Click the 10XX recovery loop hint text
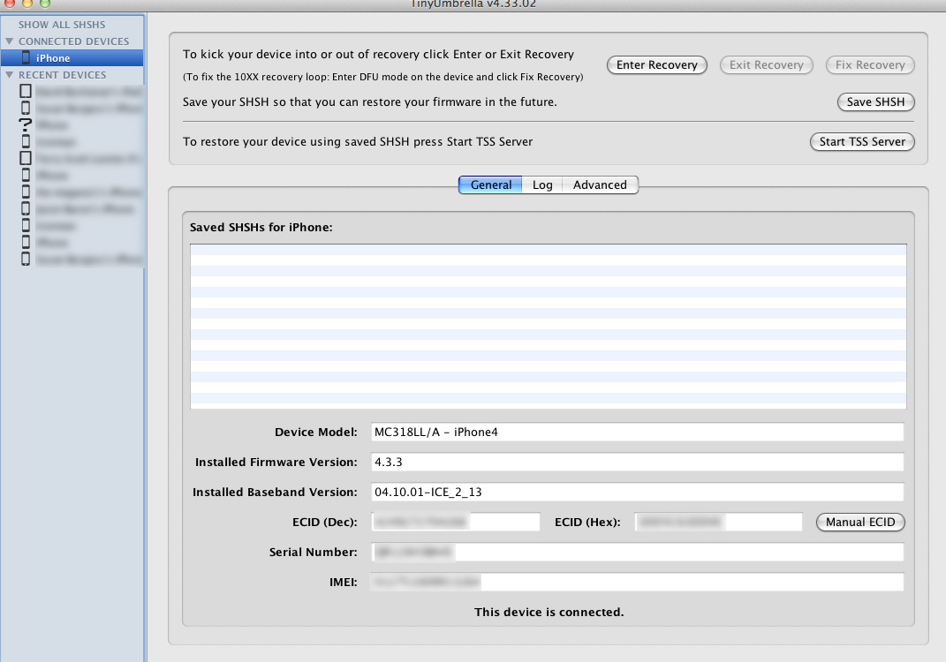This screenshot has height=662, width=946. (x=383, y=77)
